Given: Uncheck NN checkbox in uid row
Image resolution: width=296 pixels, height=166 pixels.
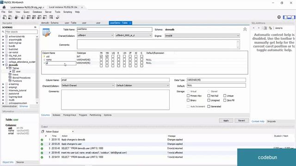Looking at the screenshot, I should coord(107,56).
